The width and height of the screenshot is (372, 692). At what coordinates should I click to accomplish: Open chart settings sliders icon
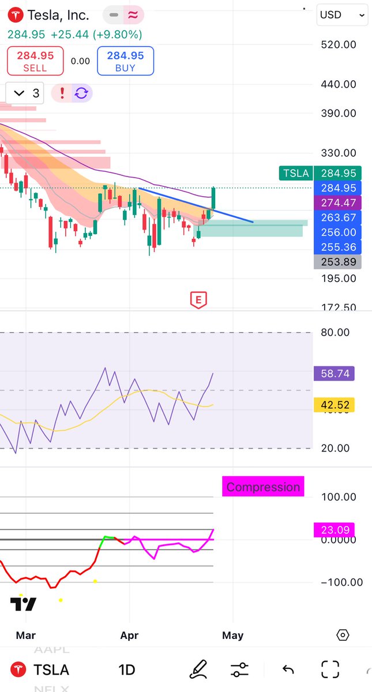(239, 670)
